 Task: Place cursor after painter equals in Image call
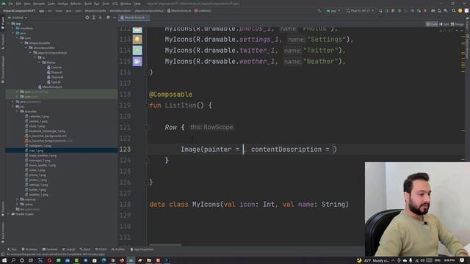tap(243, 150)
